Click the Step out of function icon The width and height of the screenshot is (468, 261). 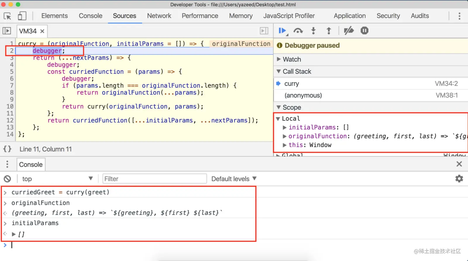coord(328,31)
